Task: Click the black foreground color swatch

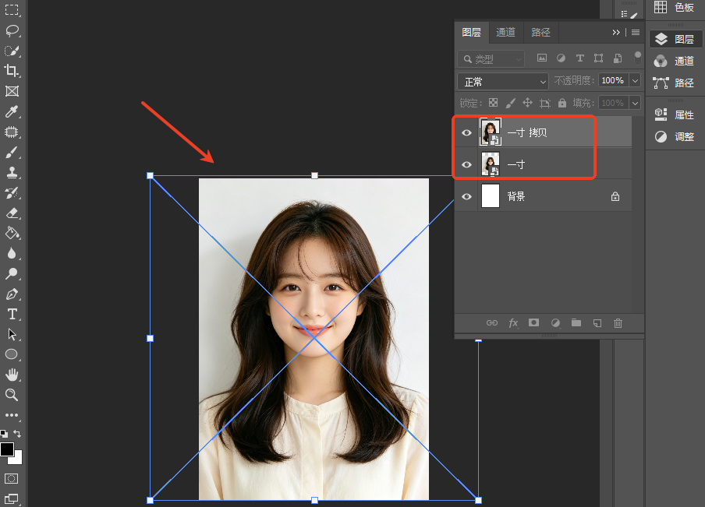Action: (7, 449)
